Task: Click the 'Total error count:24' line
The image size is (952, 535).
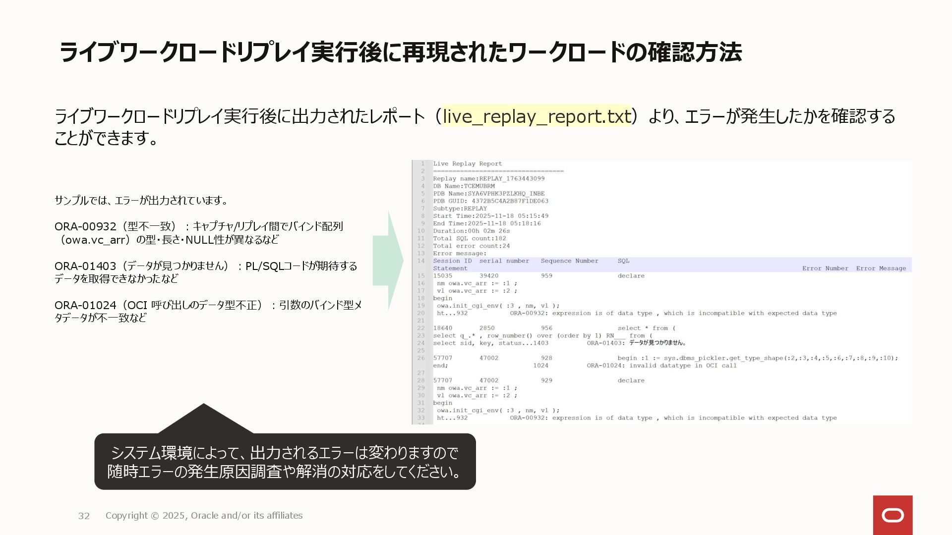Action: 471,246
